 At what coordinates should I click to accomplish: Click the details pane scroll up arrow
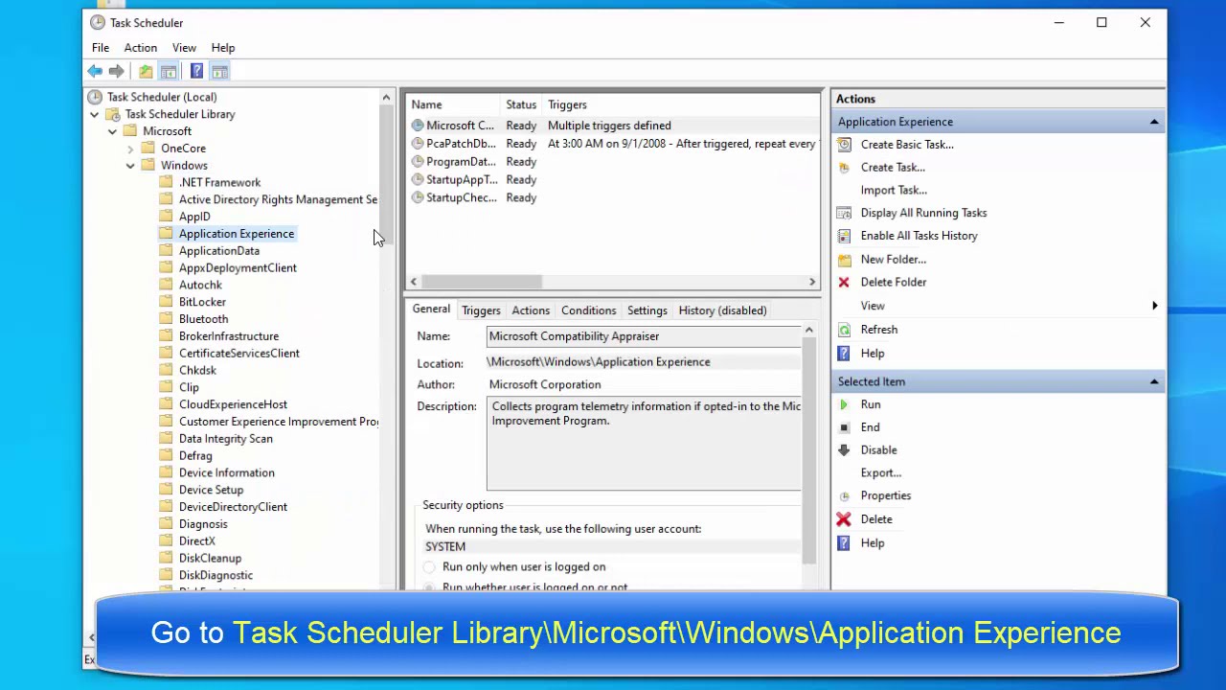[809, 331]
